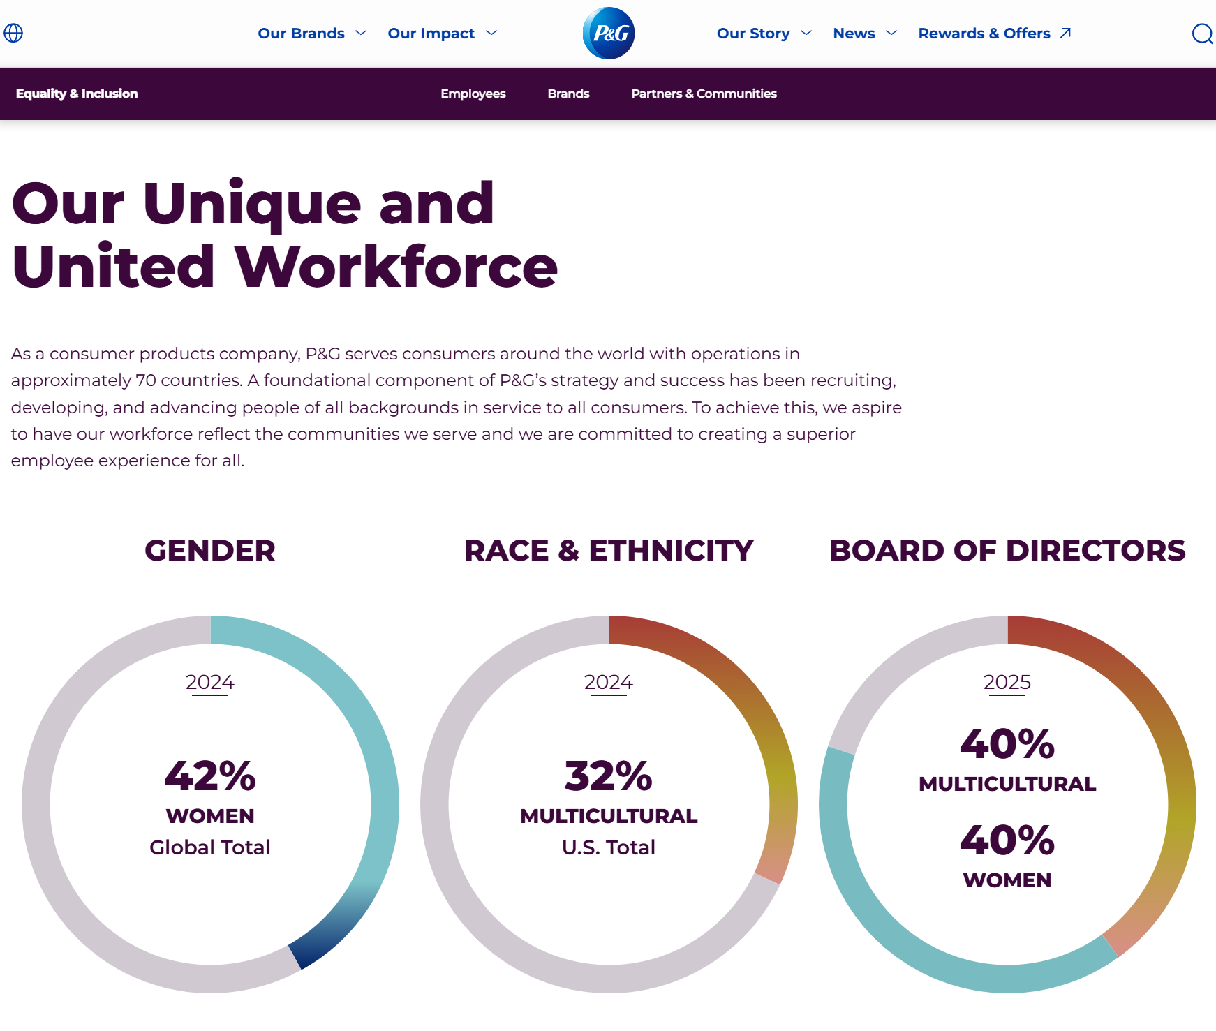Image resolution: width=1216 pixels, height=1031 pixels.
Task: Open the Our Story menu
Action: tap(753, 33)
